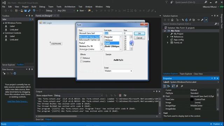Switch to the Server Explorer tab

click(x=8, y=65)
